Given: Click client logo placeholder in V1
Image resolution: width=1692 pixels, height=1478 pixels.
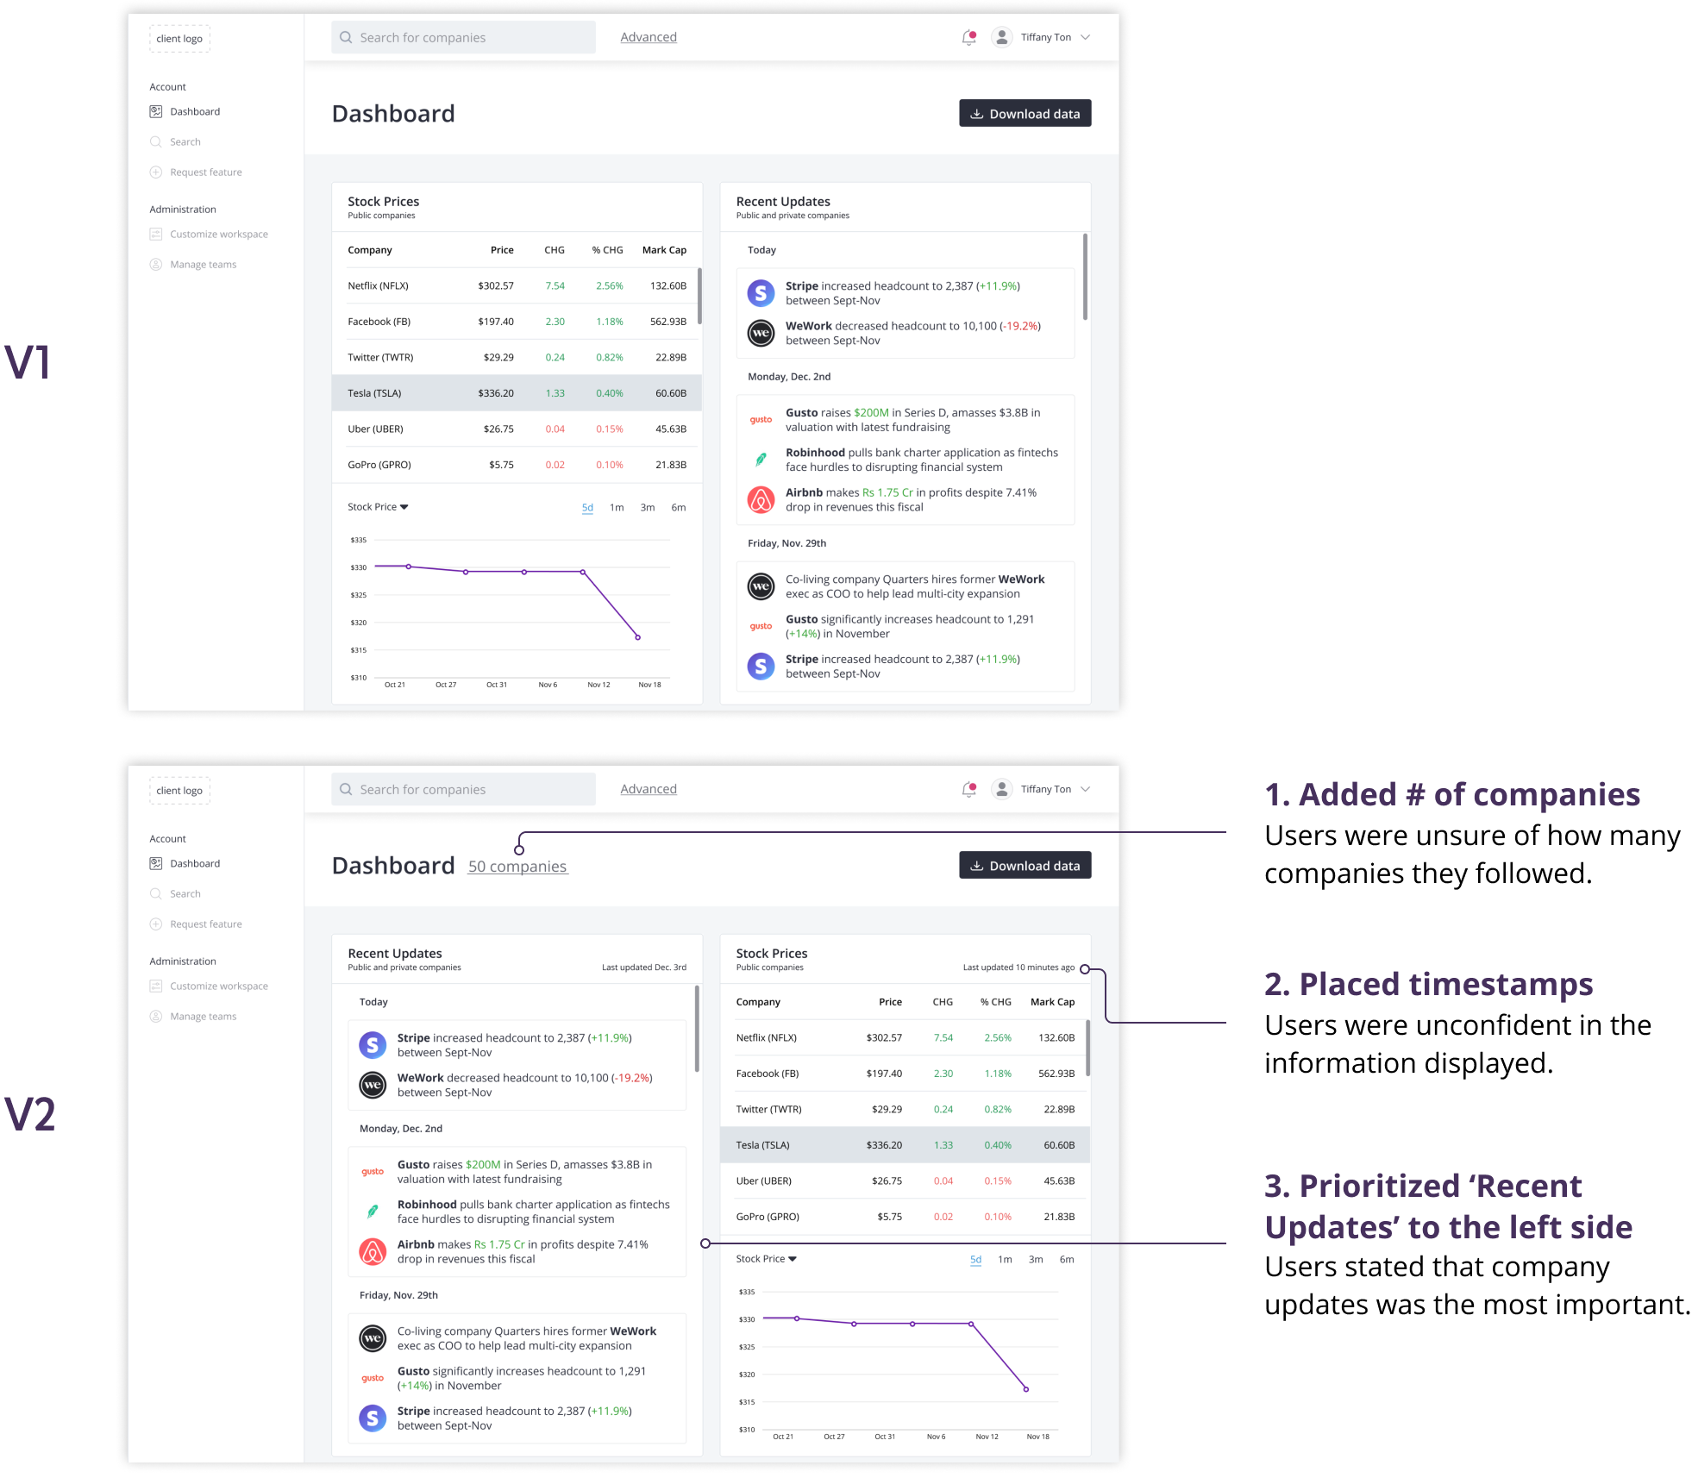Looking at the screenshot, I should 179,39.
